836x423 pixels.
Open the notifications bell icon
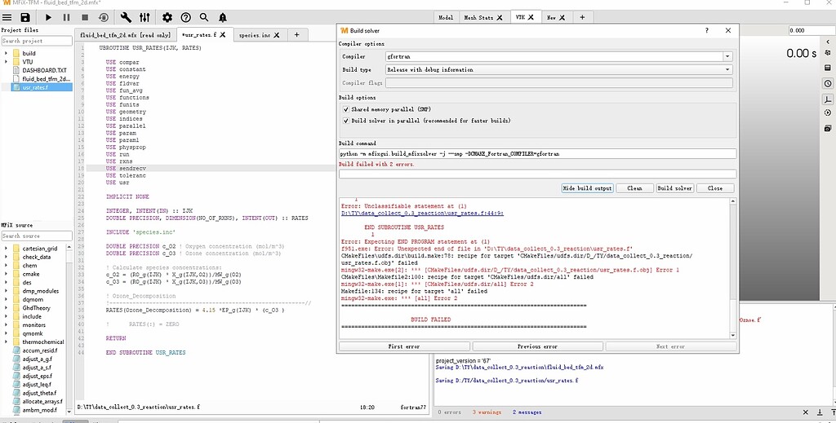click(222, 17)
